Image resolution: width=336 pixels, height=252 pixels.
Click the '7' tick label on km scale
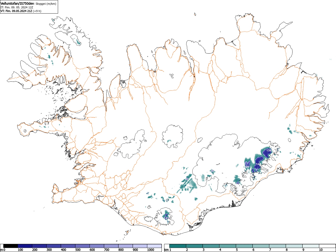coord(270,250)
